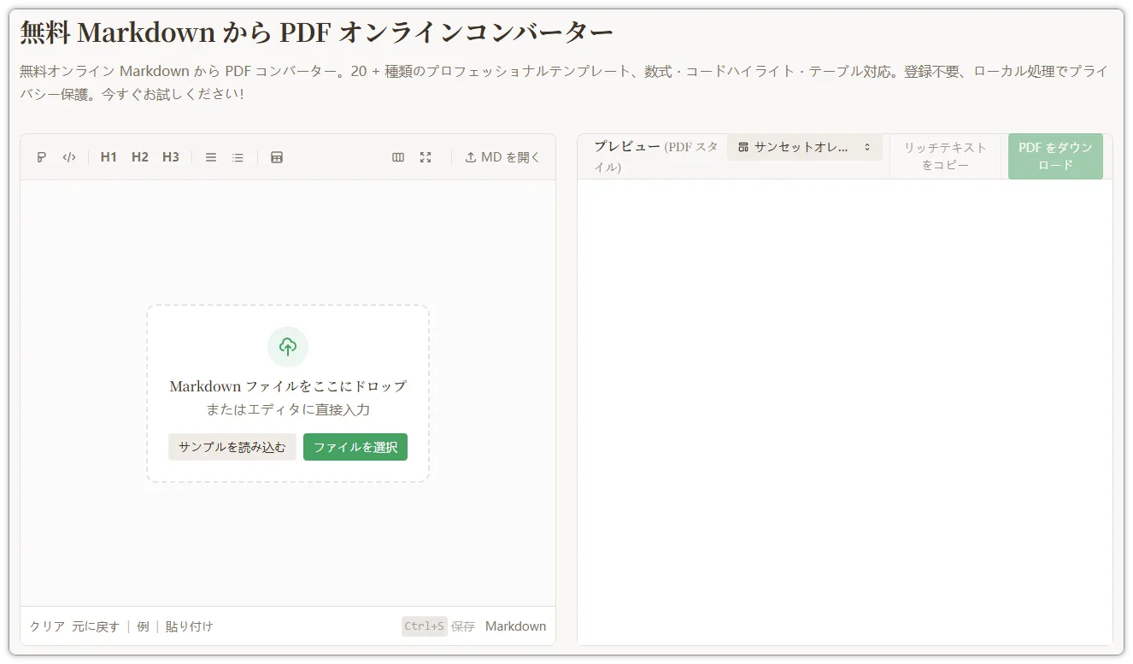
Task: Click the bold formatting icon
Action: click(40, 156)
